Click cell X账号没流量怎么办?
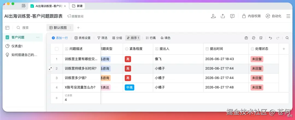 [x=82, y=87]
